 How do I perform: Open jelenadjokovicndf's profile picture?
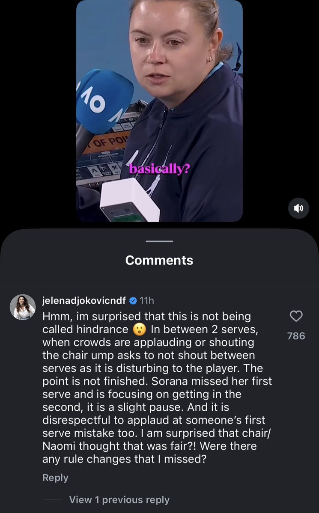click(x=23, y=307)
